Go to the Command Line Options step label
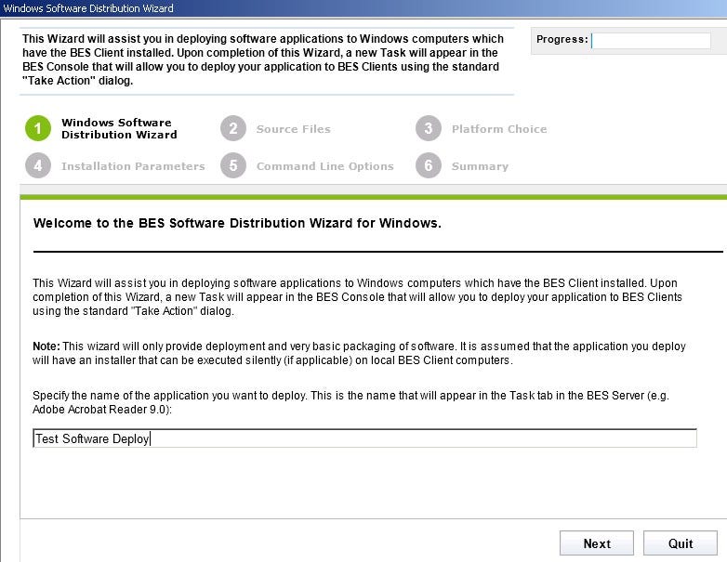This screenshot has height=562, width=727. click(325, 166)
